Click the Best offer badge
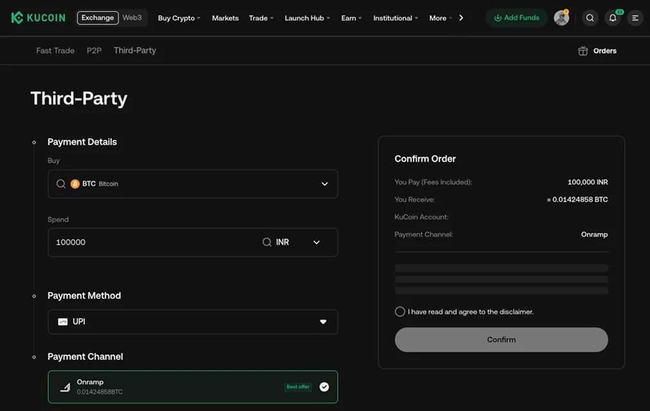The height and width of the screenshot is (411, 650). click(298, 387)
